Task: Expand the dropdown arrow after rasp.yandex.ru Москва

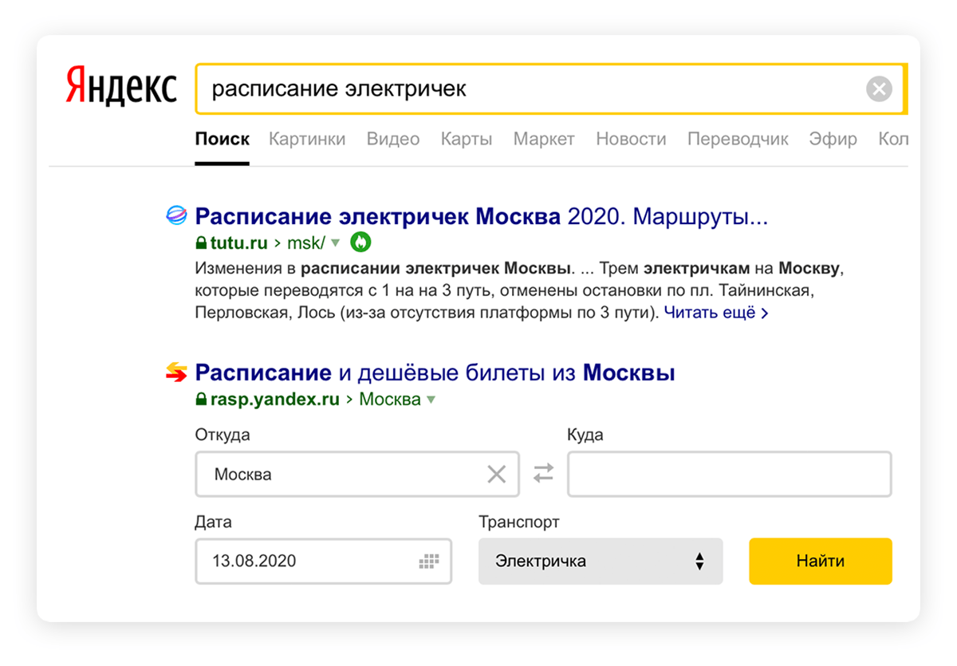Action: pyautogui.click(x=431, y=400)
